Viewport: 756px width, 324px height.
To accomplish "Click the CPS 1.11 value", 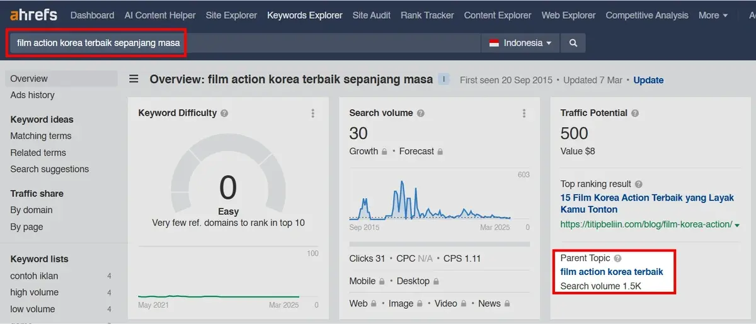I will coord(462,259).
